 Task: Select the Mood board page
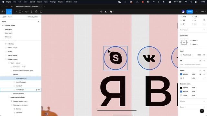click(x=8, y=33)
